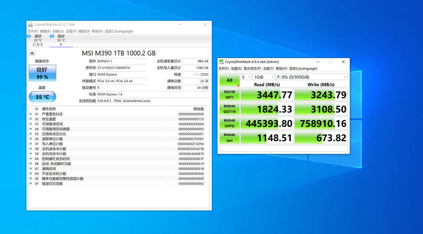This screenshot has height=234, width=423.
Task: Open 语言(L)(Language) menu in CrystalDiskMark
Action: 303,69
